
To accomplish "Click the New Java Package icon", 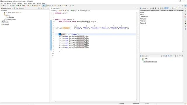I will [28, 6].
